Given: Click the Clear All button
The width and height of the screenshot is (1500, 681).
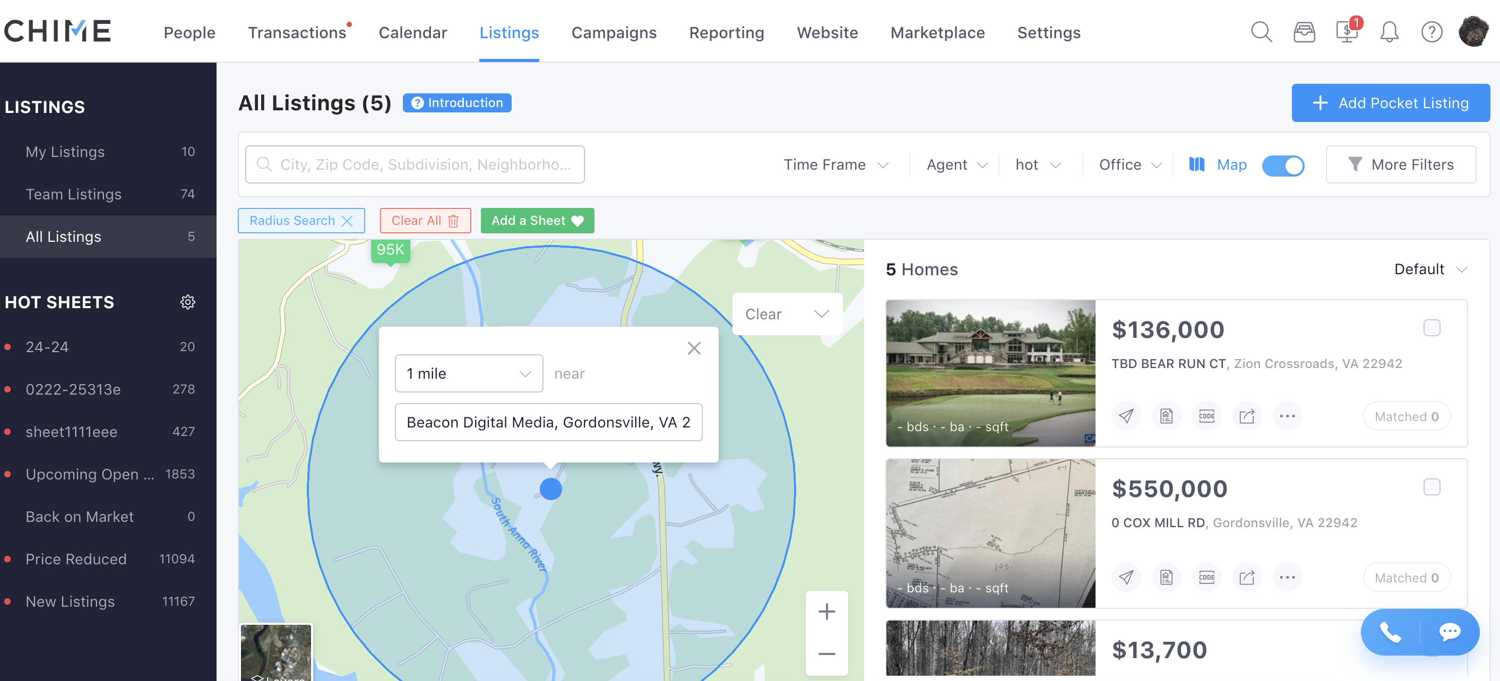Looking at the screenshot, I should pos(425,221).
